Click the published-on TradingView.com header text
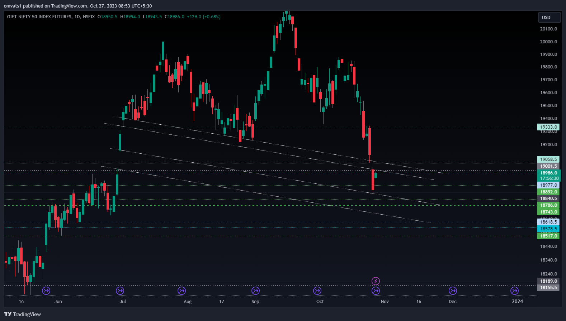Image resolution: width=566 pixels, height=321 pixels. coord(78,6)
